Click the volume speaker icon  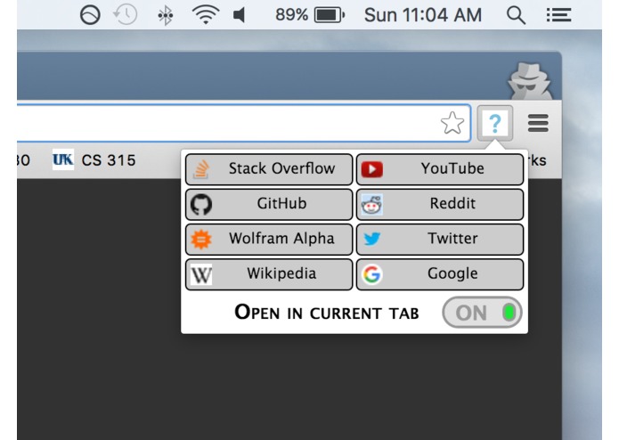click(x=240, y=15)
